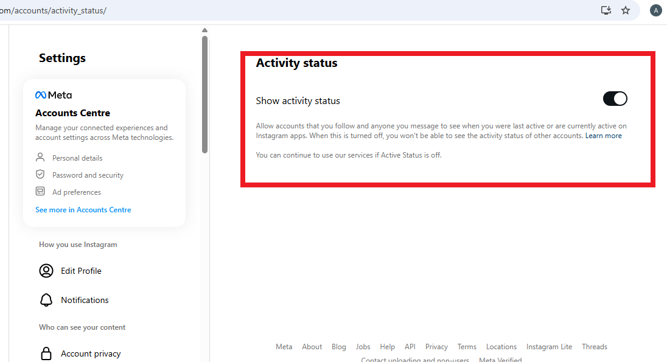This screenshot has height=362, width=667.
Task: Click the Edit Profile avatar icon
Action: [46, 271]
